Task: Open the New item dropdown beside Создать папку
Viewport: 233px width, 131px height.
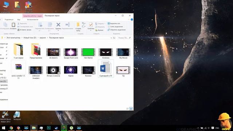Action: click(85, 23)
